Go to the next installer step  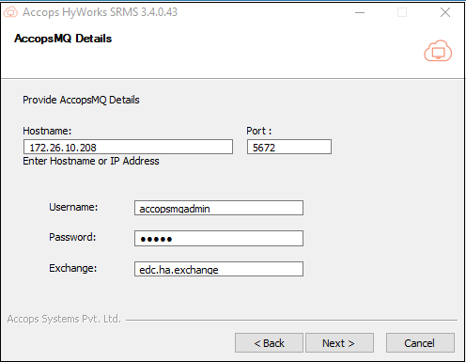click(x=339, y=343)
